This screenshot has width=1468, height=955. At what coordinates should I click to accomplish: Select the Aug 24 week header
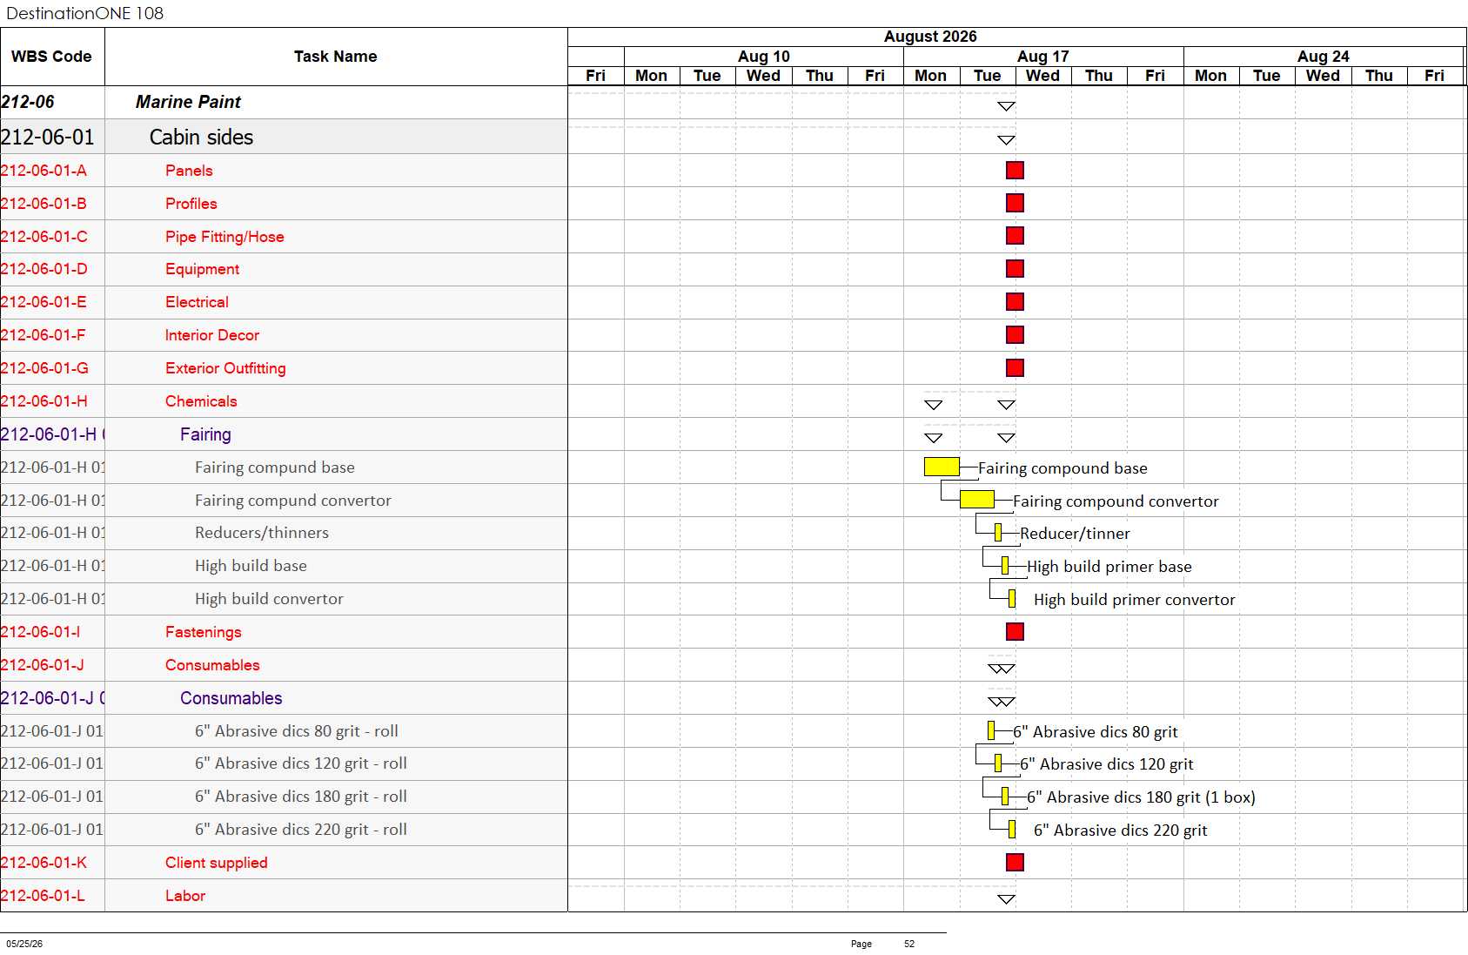(x=1324, y=57)
